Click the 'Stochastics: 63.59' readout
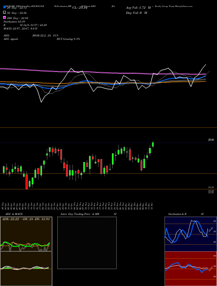 click(14, 22)
